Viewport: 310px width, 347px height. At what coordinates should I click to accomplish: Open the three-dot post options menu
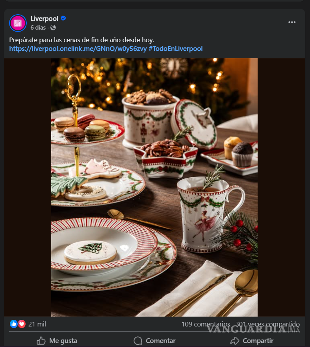292,23
